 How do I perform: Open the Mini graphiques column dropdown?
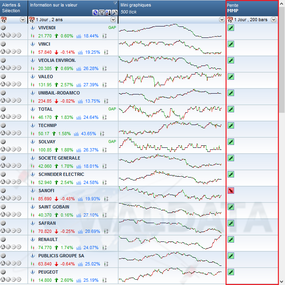coord(222,20)
